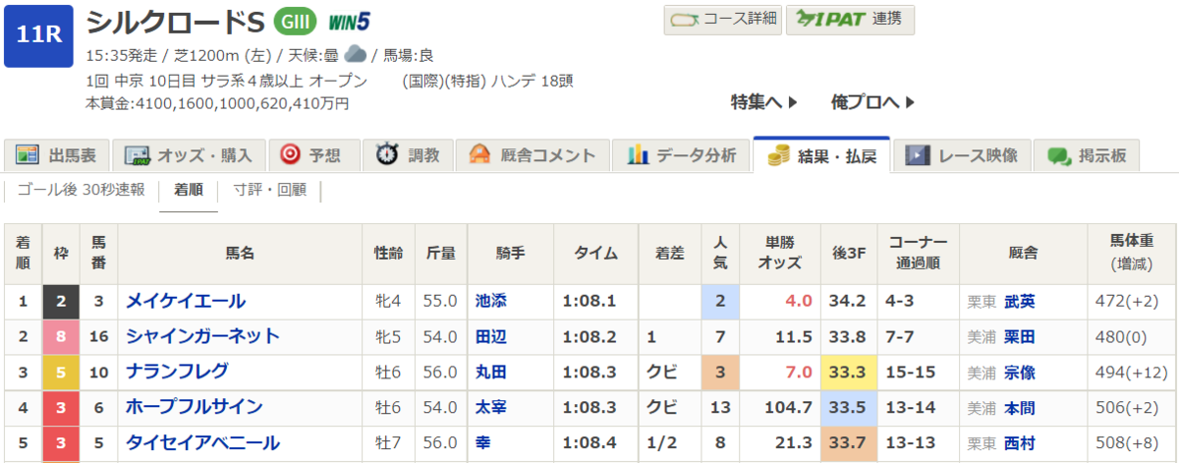
Task: Open trainer 栗田 page
Action: 1021,336
